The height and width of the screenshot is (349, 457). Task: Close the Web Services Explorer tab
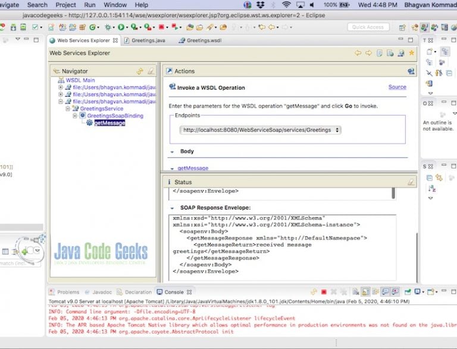(115, 40)
